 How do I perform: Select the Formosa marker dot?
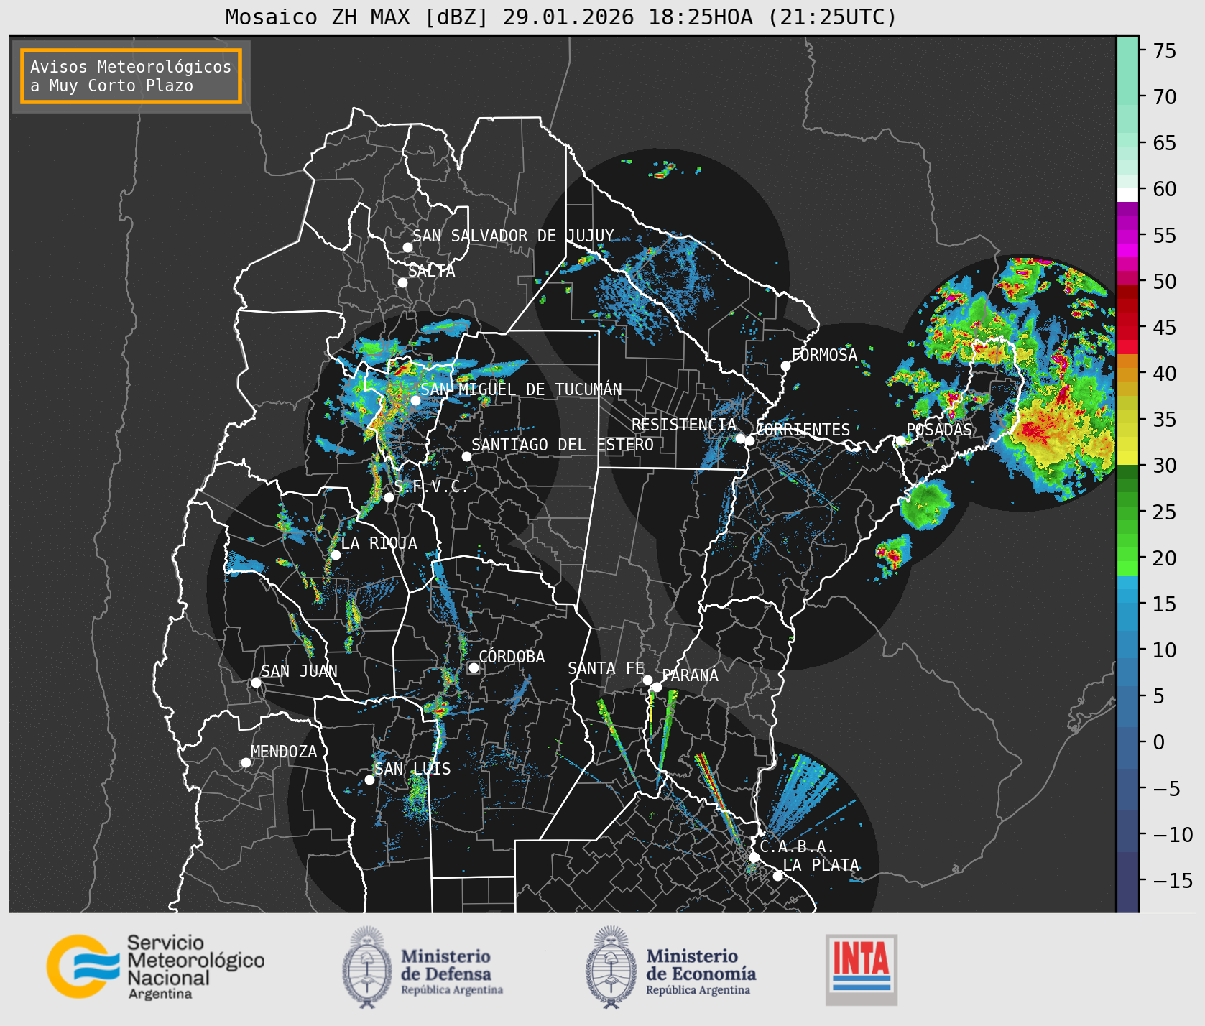coord(785,366)
